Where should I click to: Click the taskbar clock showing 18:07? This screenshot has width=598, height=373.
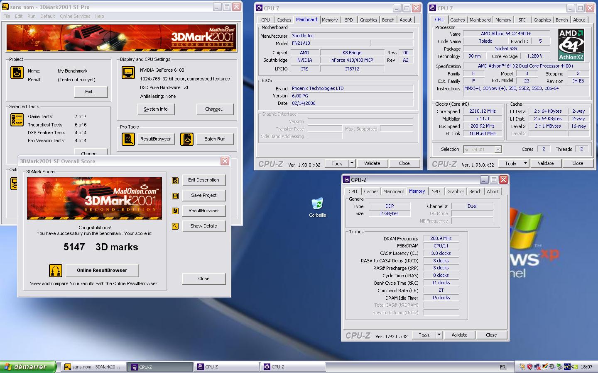tap(586, 367)
